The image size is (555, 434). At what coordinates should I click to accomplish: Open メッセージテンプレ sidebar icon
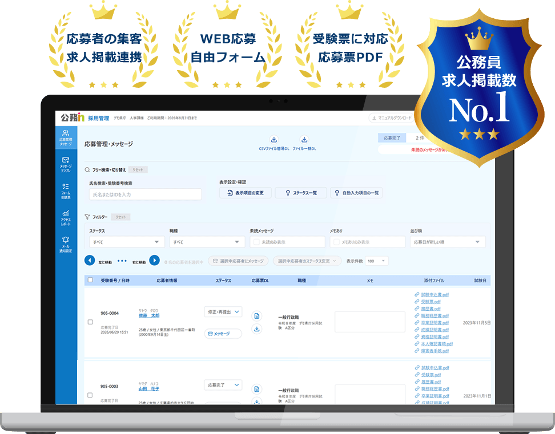coord(66,164)
